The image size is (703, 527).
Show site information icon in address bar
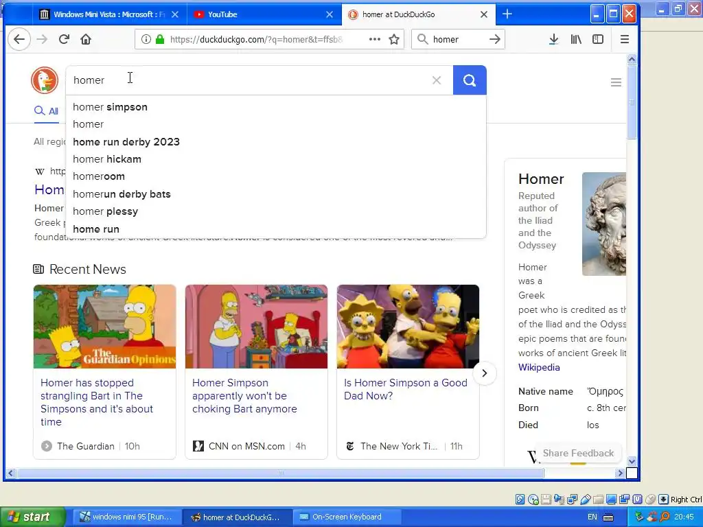click(146, 39)
